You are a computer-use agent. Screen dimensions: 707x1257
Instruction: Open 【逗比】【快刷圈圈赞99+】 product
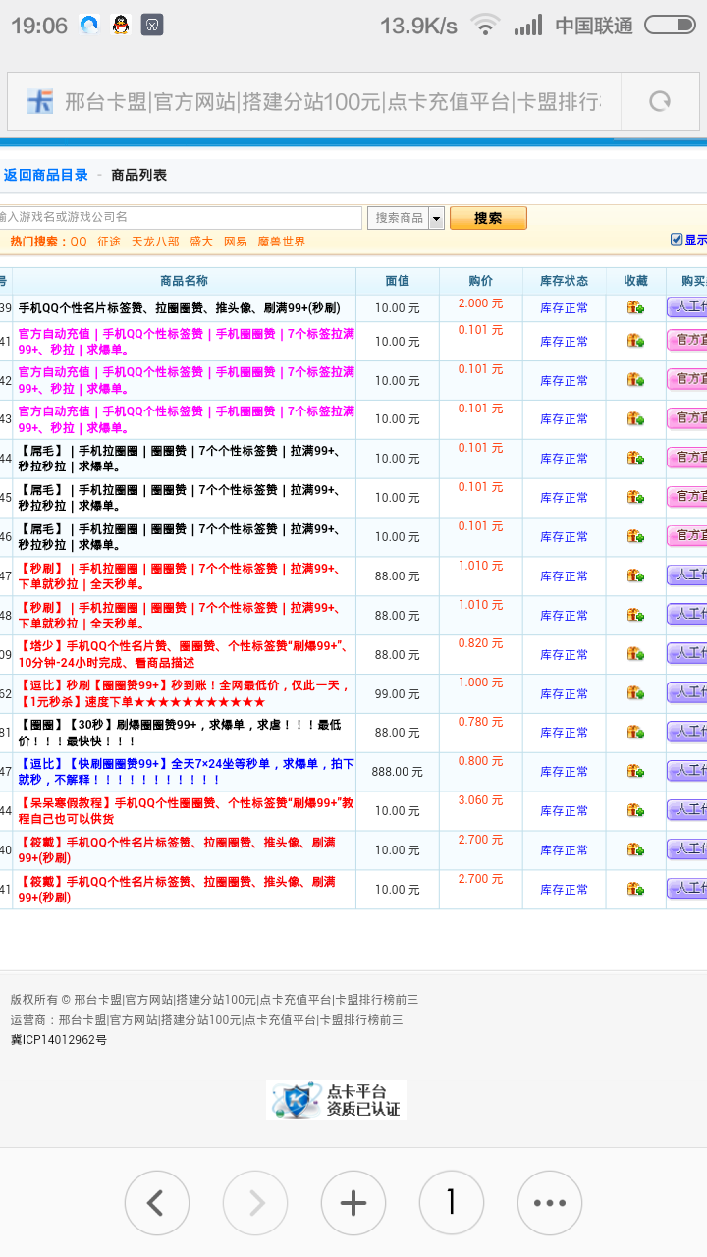point(187,772)
